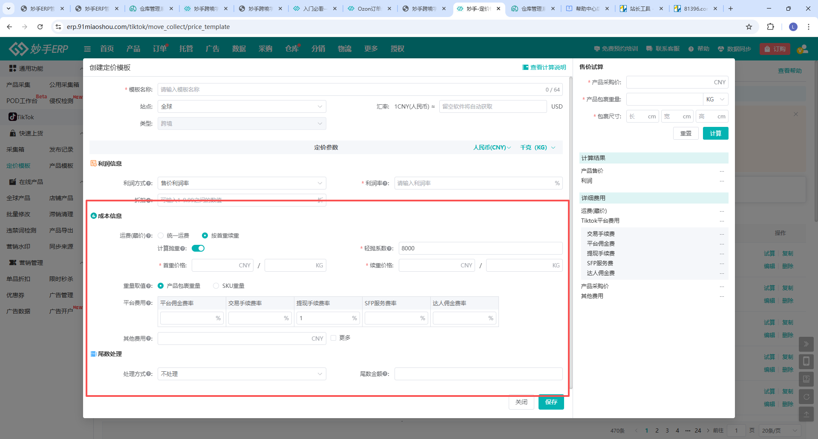This screenshot has width=818, height=439.
Task: Check the 更多 checkbox
Action: 334,338
